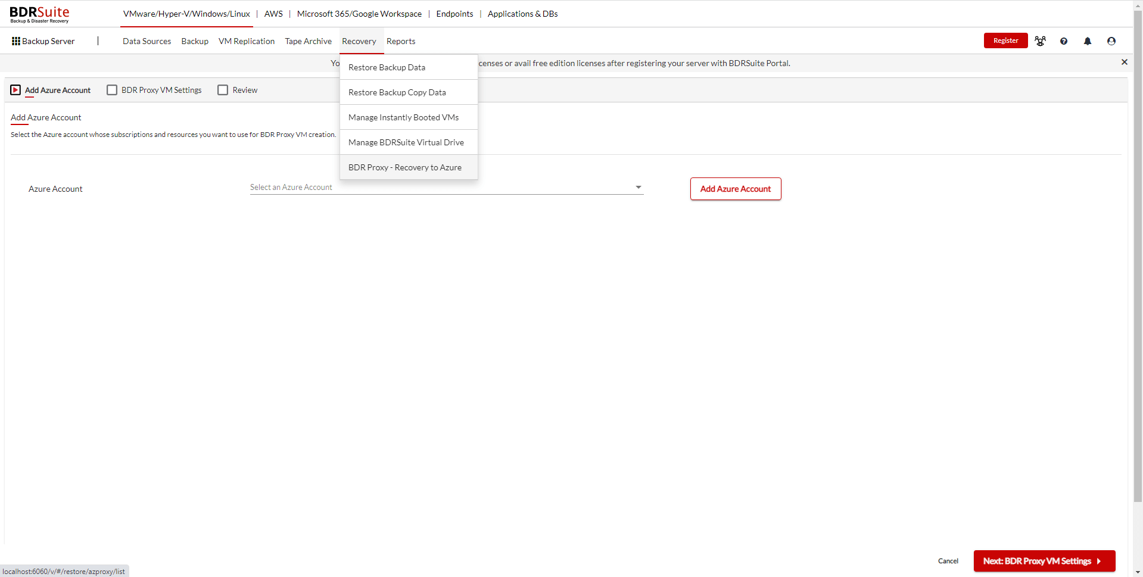Open the Applications & DBs tab
Screen dimensions: 1143x577
[x=522, y=14]
